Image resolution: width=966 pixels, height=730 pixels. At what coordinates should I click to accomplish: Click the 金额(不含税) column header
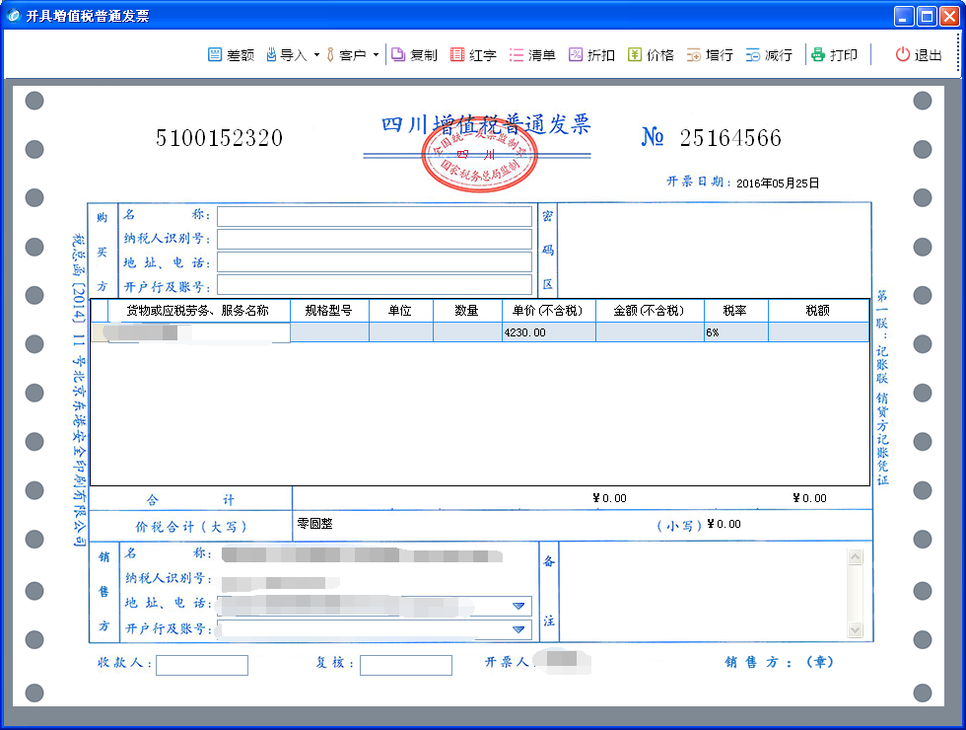click(650, 311)
